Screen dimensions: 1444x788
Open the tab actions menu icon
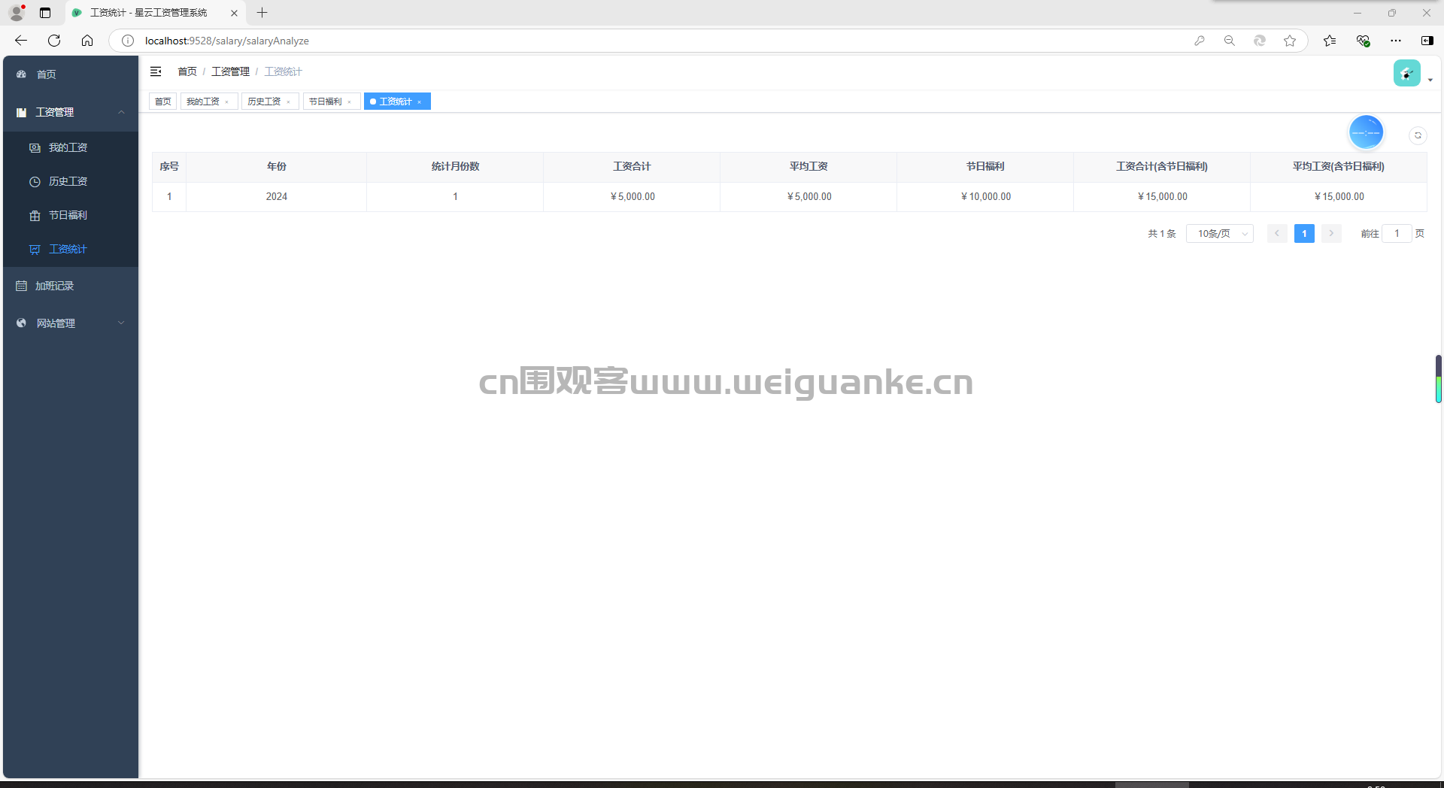tap(45, 13)
